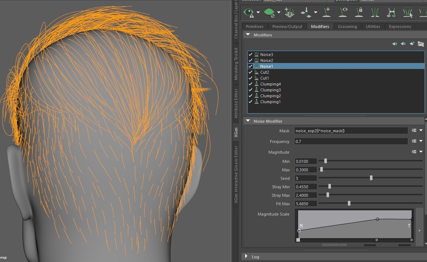Select left ramp key marker box
The height and width of the screenshot is (262, 427).
[x=298, y=240]
